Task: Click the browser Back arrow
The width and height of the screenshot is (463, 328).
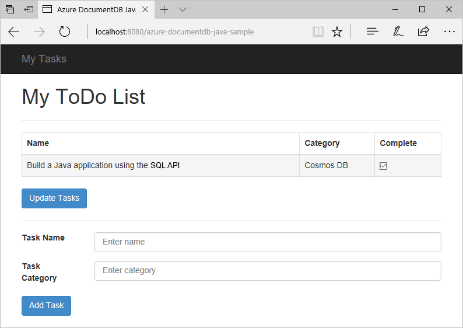Action: [x=14, y=32]
